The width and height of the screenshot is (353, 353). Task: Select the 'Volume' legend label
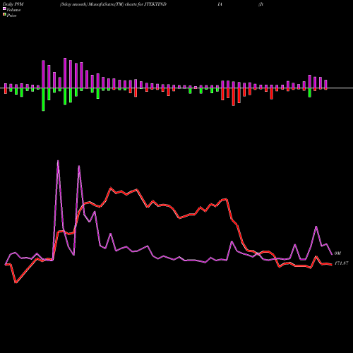pos(13,10)
